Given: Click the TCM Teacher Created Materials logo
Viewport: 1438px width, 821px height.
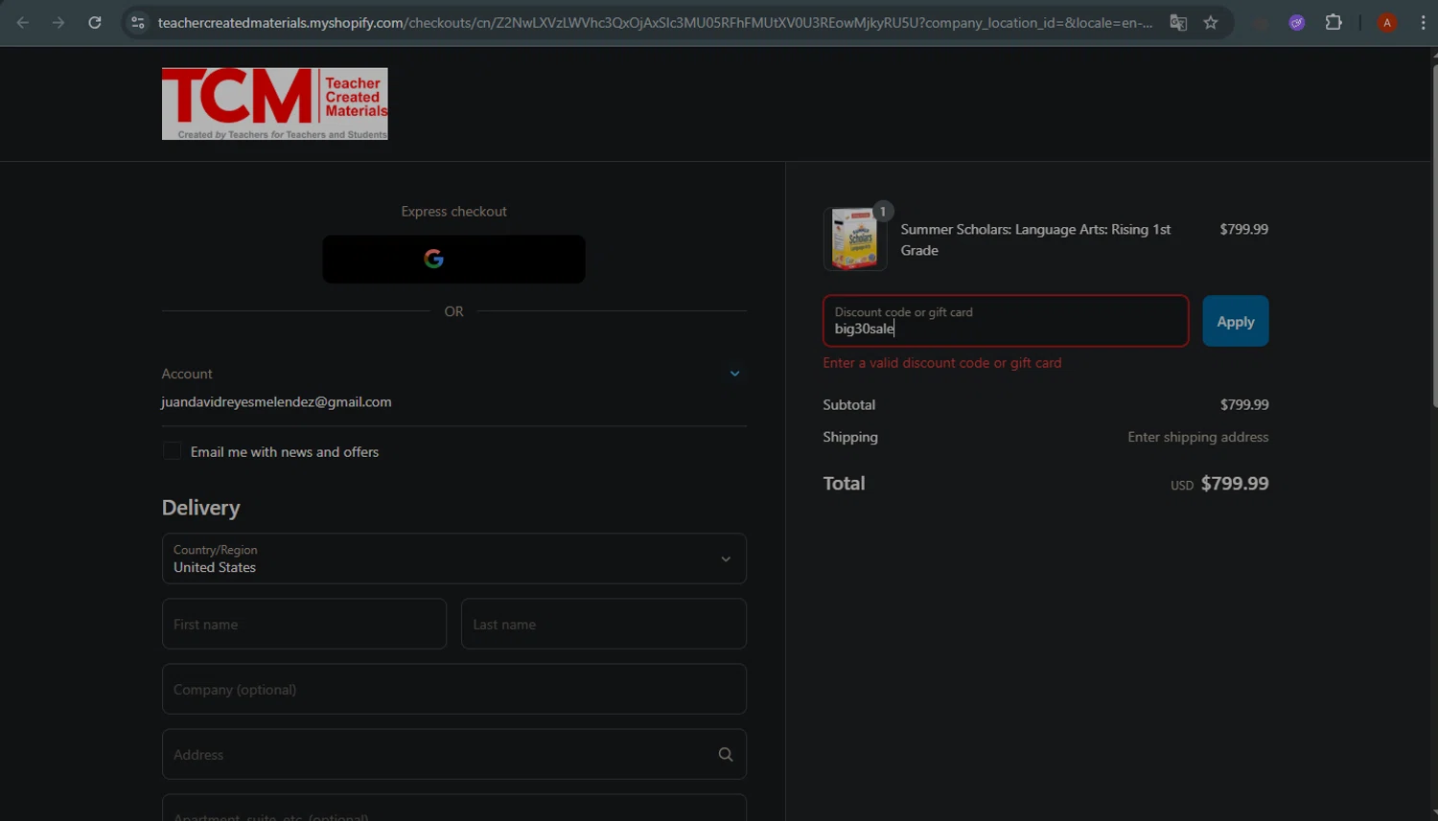Looking at the screenshot, I should coord(275,103).
